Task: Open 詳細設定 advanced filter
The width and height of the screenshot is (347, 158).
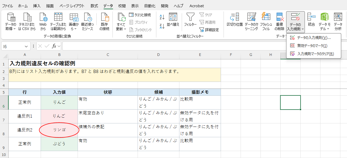Action: 209,30
